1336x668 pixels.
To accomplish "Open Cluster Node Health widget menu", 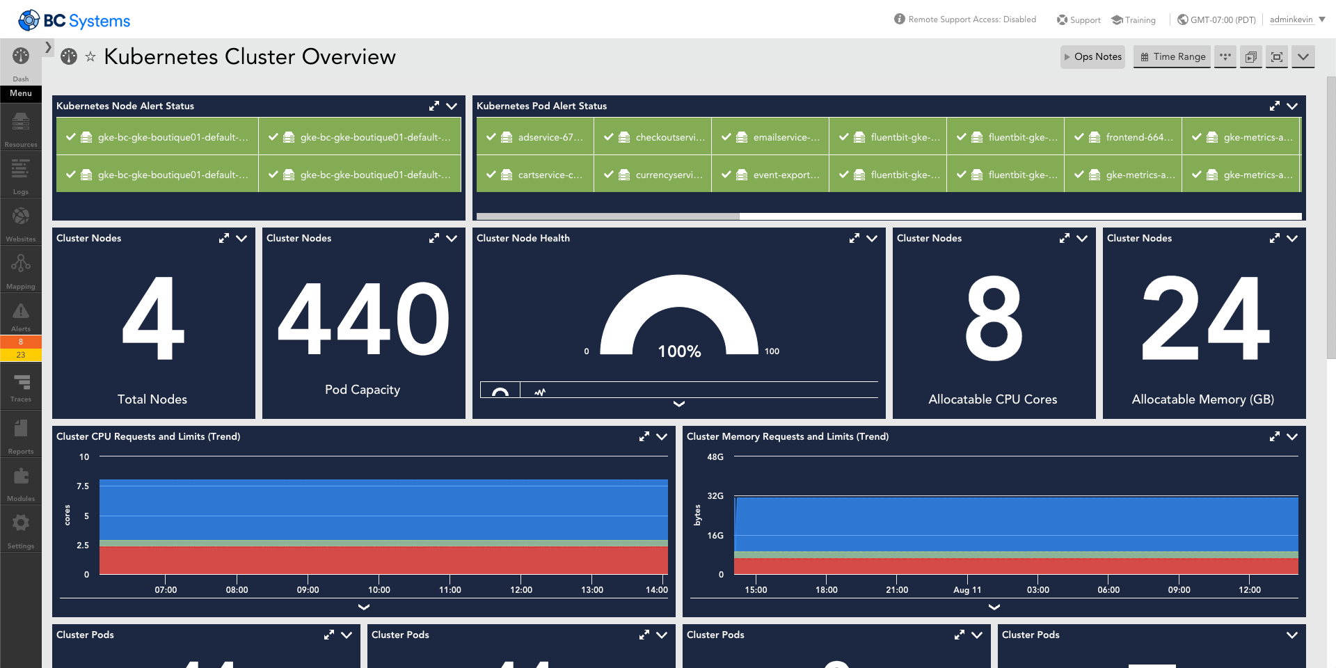I will tap(872, 238).
